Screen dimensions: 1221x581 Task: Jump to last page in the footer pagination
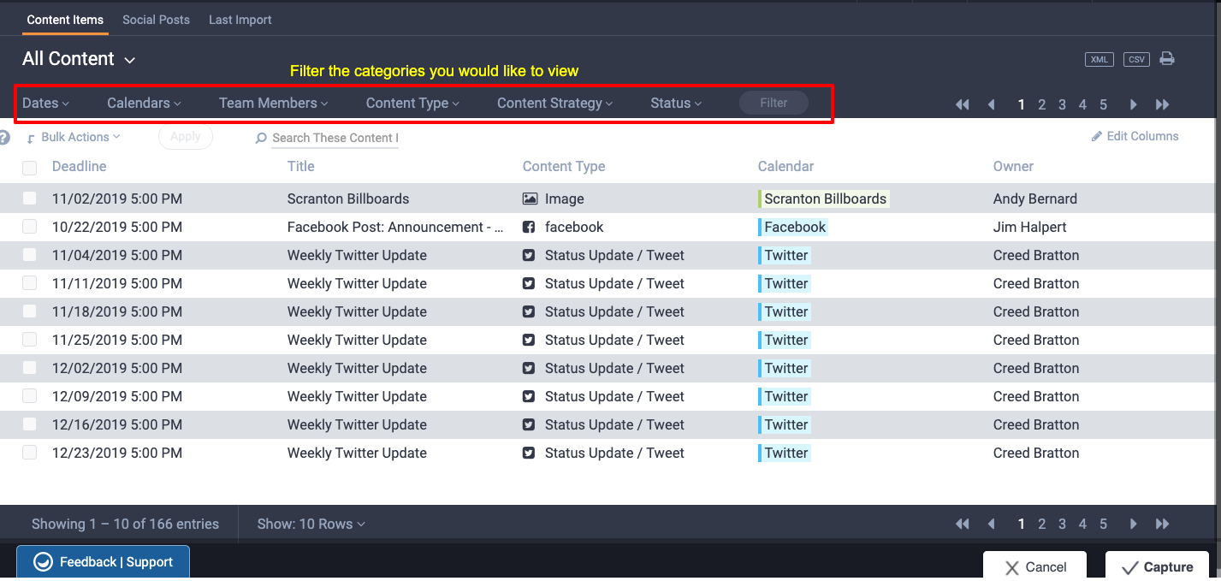pos(1163,524)
